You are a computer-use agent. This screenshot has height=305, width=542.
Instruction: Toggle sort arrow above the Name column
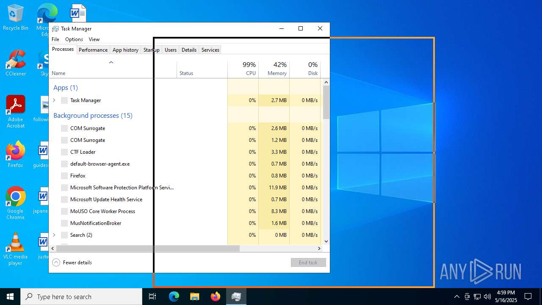point(111,62)
